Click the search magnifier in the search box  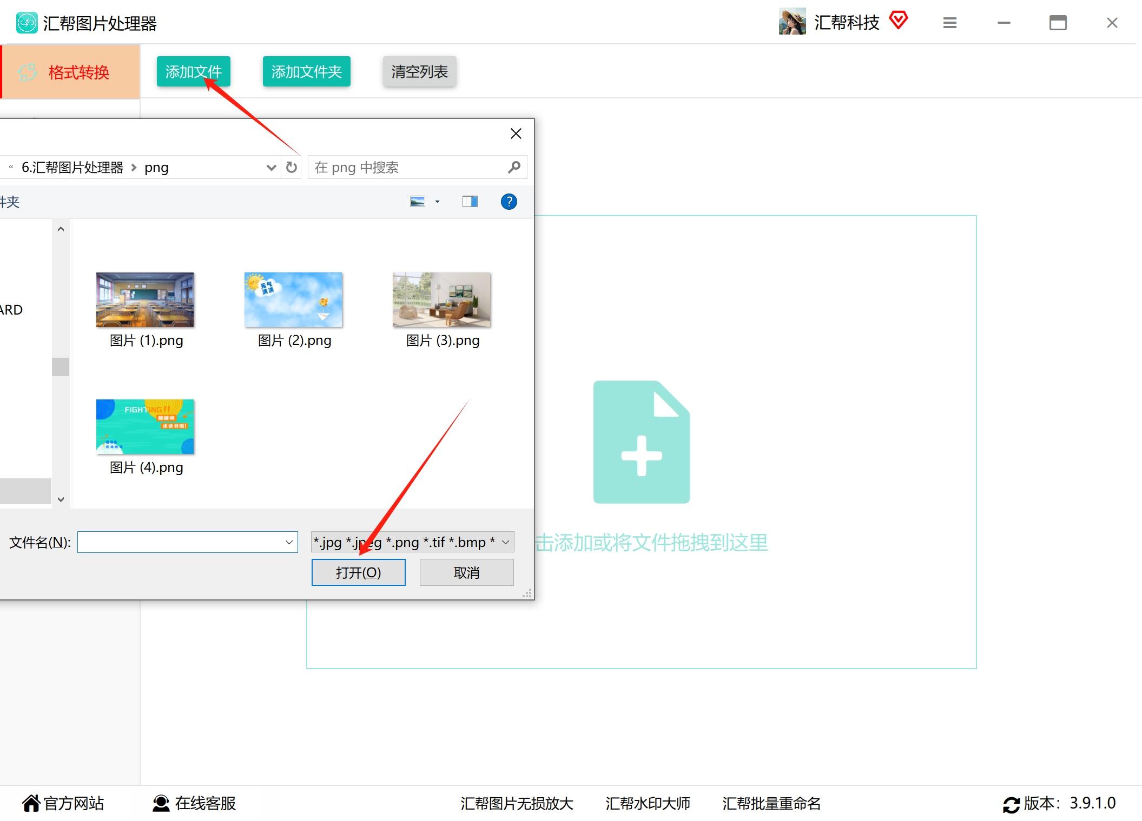coord(513,167)
